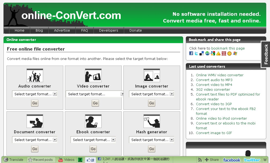This screenshot has width=270, height=163.
Task: Open the RSS feed icon in bottom bar
Action: [200, 160]
